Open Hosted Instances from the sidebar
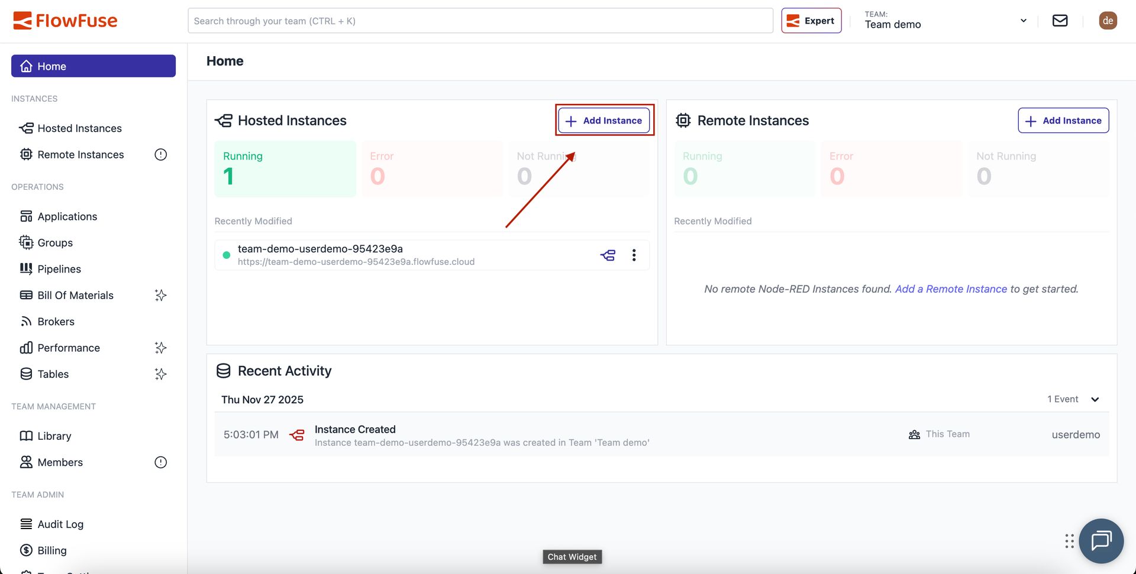 click(x=79, y=128)
